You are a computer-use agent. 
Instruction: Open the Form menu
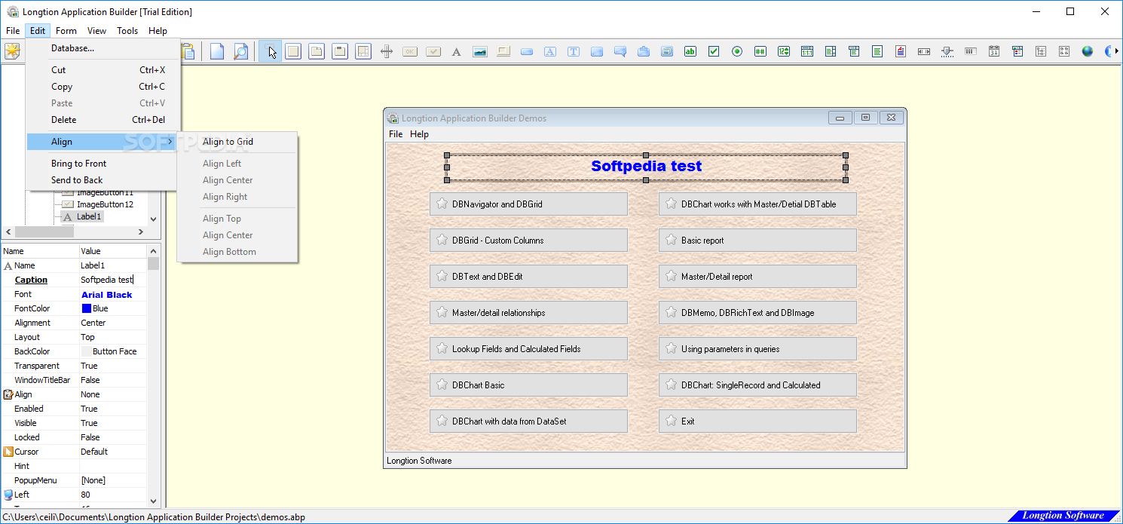[66, 31]
